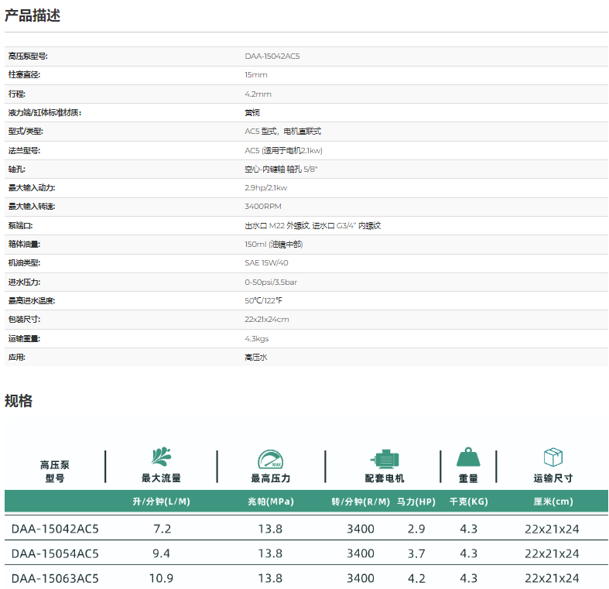Image resolution: width=609 pixels, height=589 pixels.
Task: Click model DAA-15042AC5 in the spec table
Action: (x=55, y=529)
